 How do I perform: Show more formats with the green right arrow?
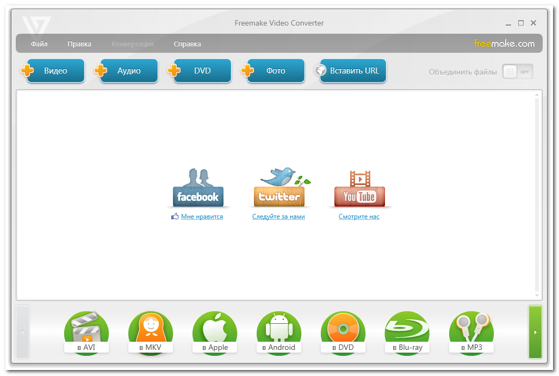535,332
